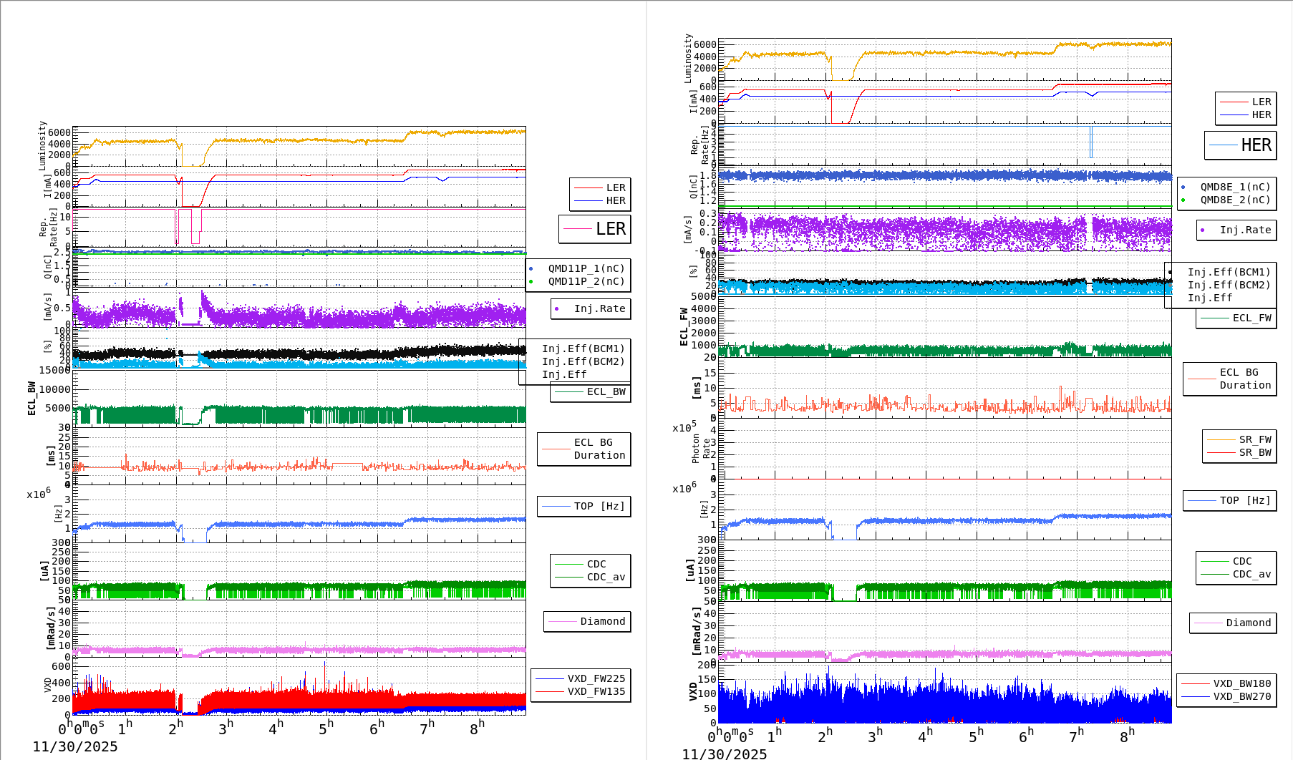This screenshot has height=760, width=1293.
Task: Expand the large HER legend box
Action: click(1240, 145)
